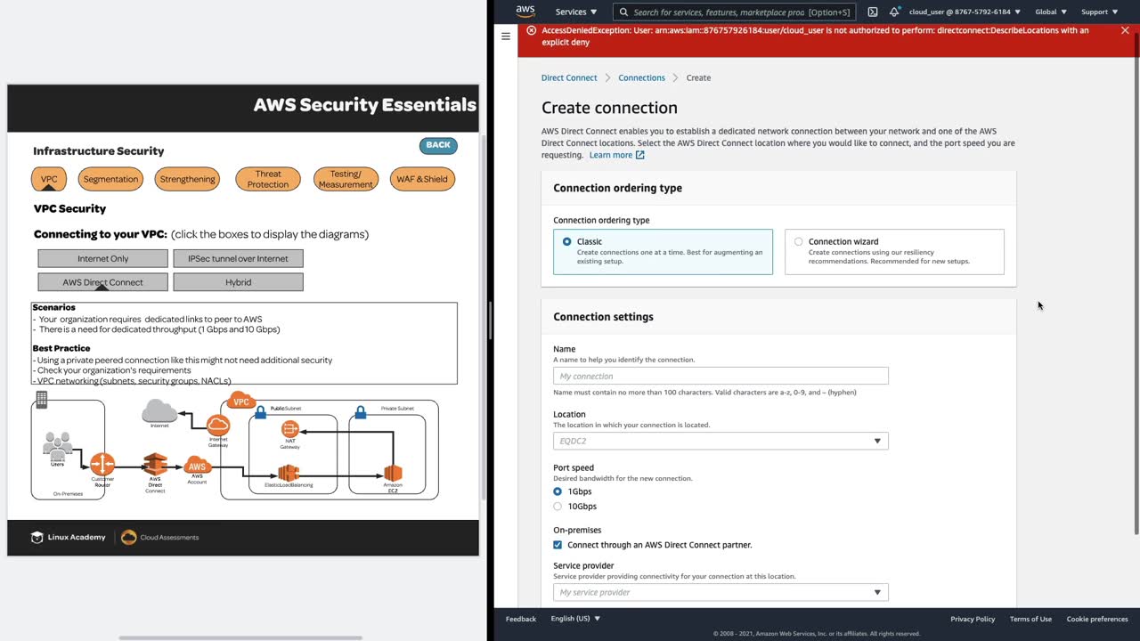
Task: Select the Connection wizard ordering type
Action: click(894, 252)
